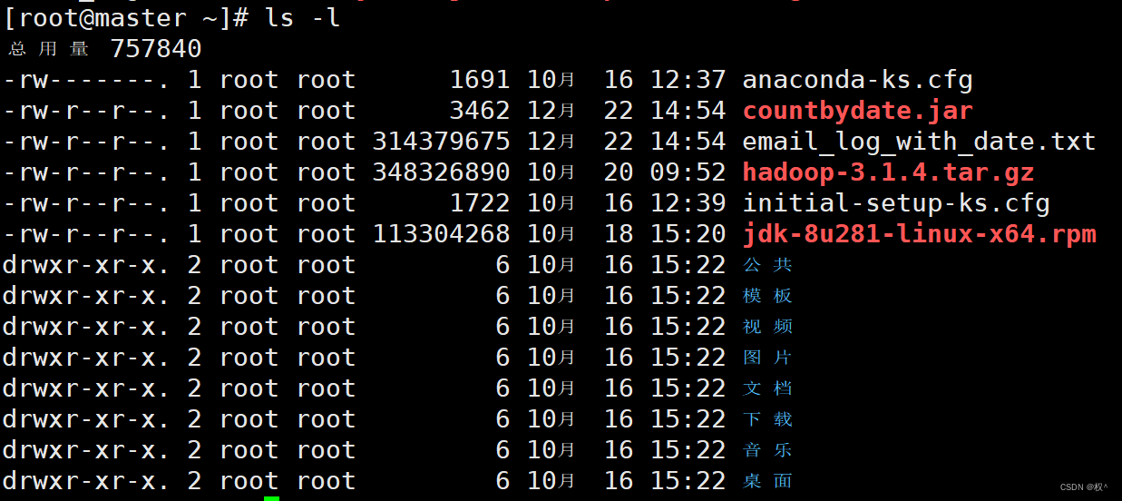Screen dimensions: 1122x501
Task: Click the typed command ls -l
Action: tap(304, 18)
